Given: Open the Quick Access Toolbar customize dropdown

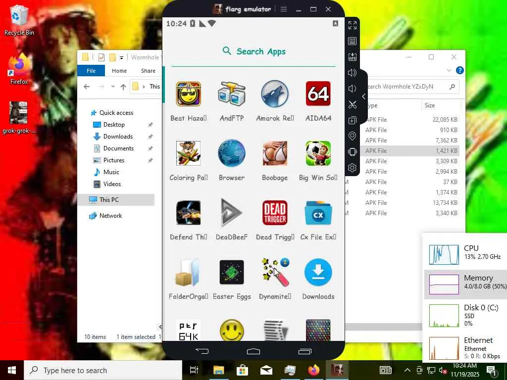Looking at the screenshot, I should pos(122,58).
